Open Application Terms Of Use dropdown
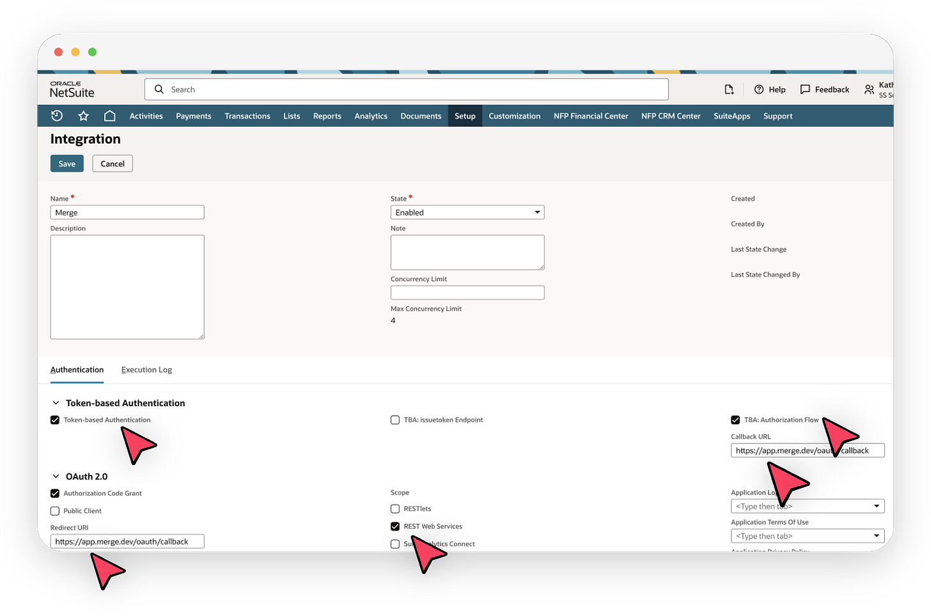The image size is (931, 616). (x=808, y=536)
